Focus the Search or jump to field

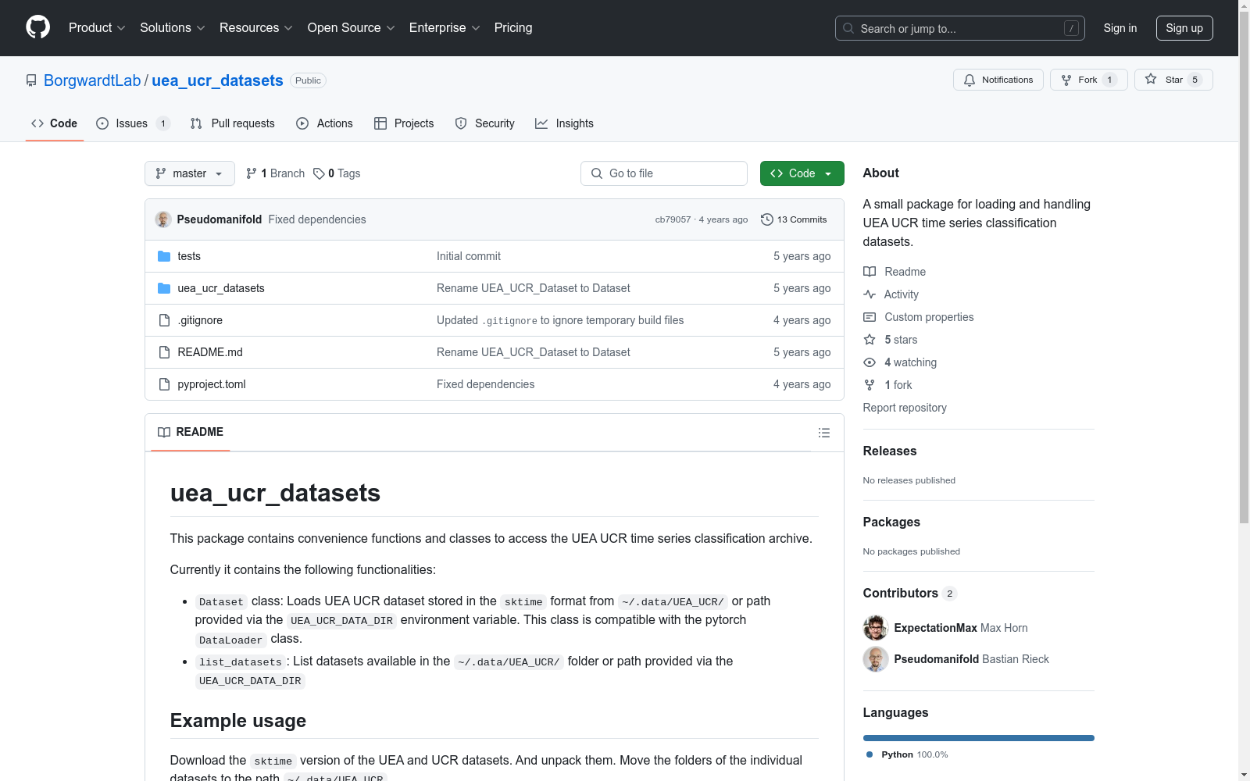tap(960, 28)
